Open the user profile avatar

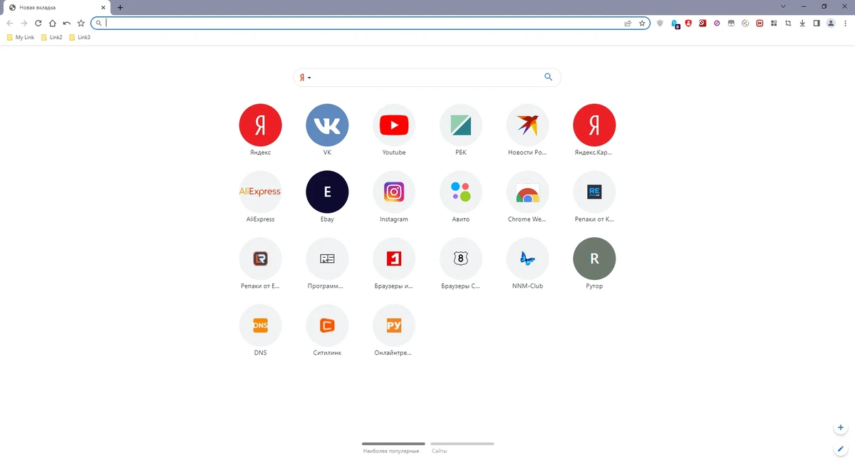click(831, 23)
